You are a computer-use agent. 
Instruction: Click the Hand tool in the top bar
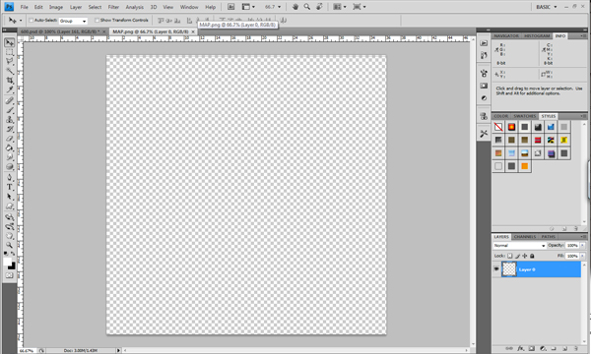(x=295, y=7)
